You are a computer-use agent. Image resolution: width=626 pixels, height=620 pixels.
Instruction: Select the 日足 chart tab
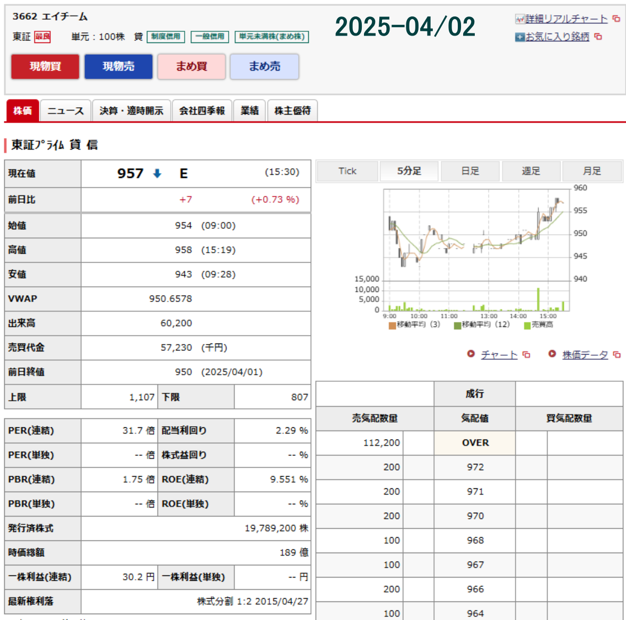(470, 171)
